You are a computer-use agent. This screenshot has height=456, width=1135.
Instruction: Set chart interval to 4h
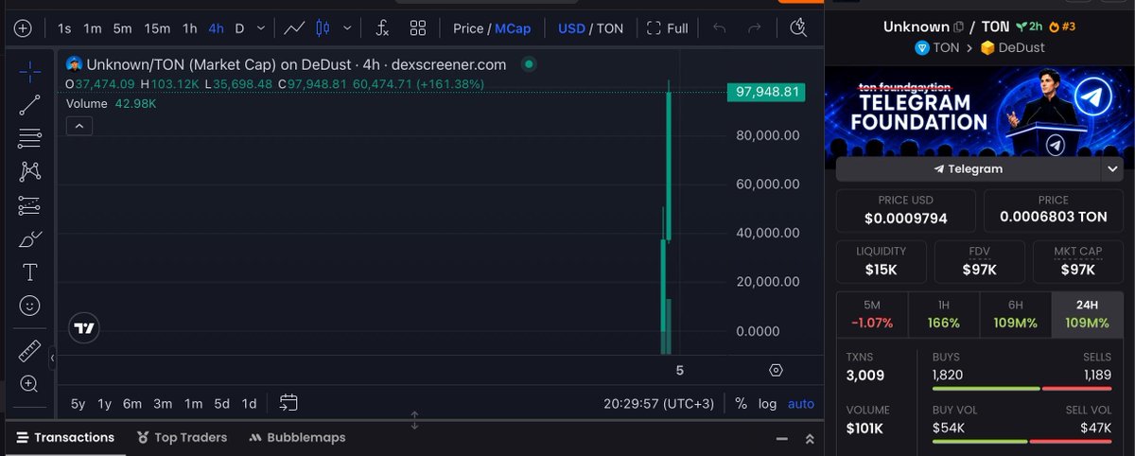216,28
